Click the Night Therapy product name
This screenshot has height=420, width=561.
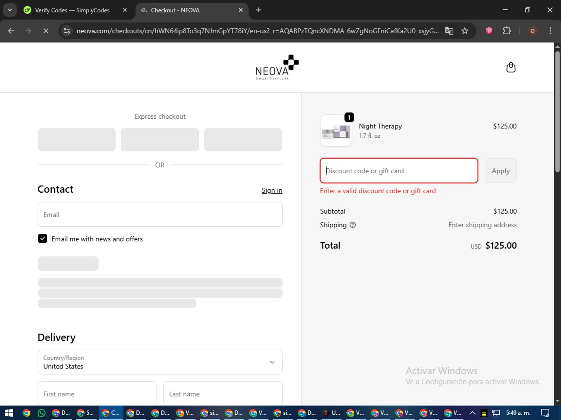(x=380, y=126)
